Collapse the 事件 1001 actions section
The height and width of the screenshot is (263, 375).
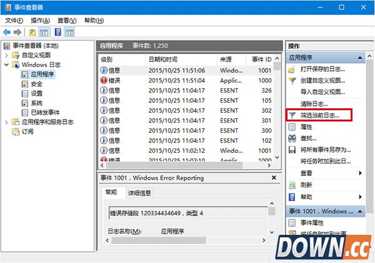pos(360,211)
